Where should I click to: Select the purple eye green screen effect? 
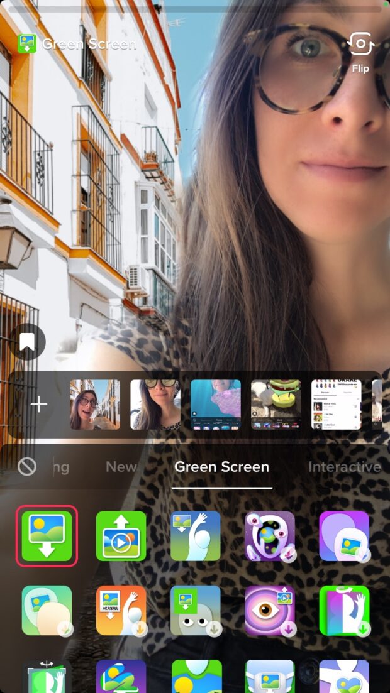[x=270, y=610]
